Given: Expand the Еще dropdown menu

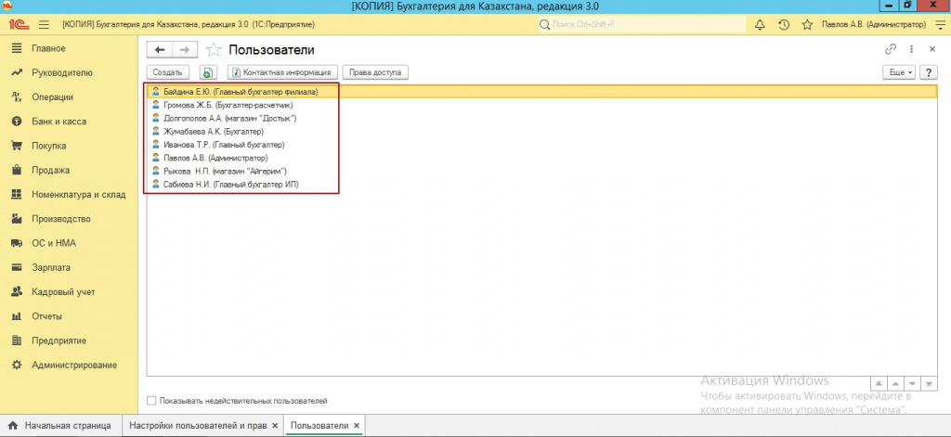Looking at the screenshot, I should pos(900,72).
